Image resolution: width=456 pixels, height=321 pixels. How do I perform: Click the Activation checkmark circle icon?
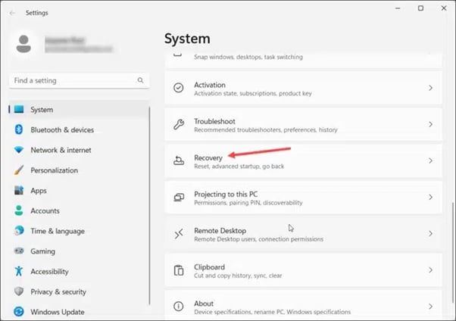[179, 88]
